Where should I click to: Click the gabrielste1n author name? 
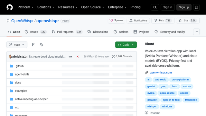[19, 57]
